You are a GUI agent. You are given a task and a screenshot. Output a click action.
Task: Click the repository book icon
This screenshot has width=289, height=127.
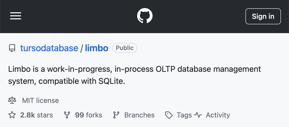click(12, 48)
